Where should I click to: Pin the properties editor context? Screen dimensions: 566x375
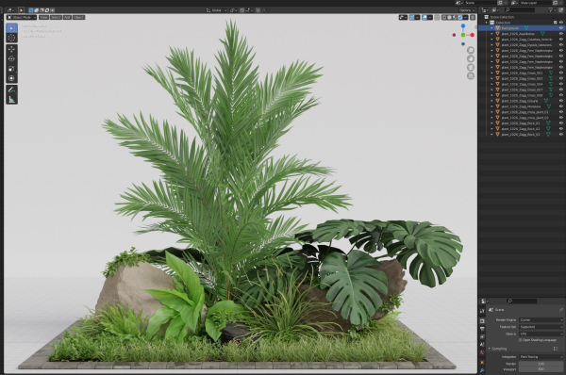(561, 310)
